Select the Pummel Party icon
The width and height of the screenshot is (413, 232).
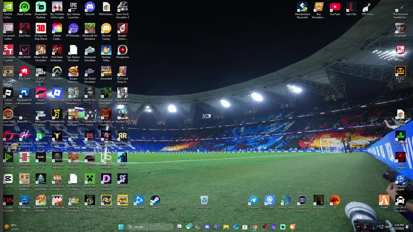coord(400,53)
